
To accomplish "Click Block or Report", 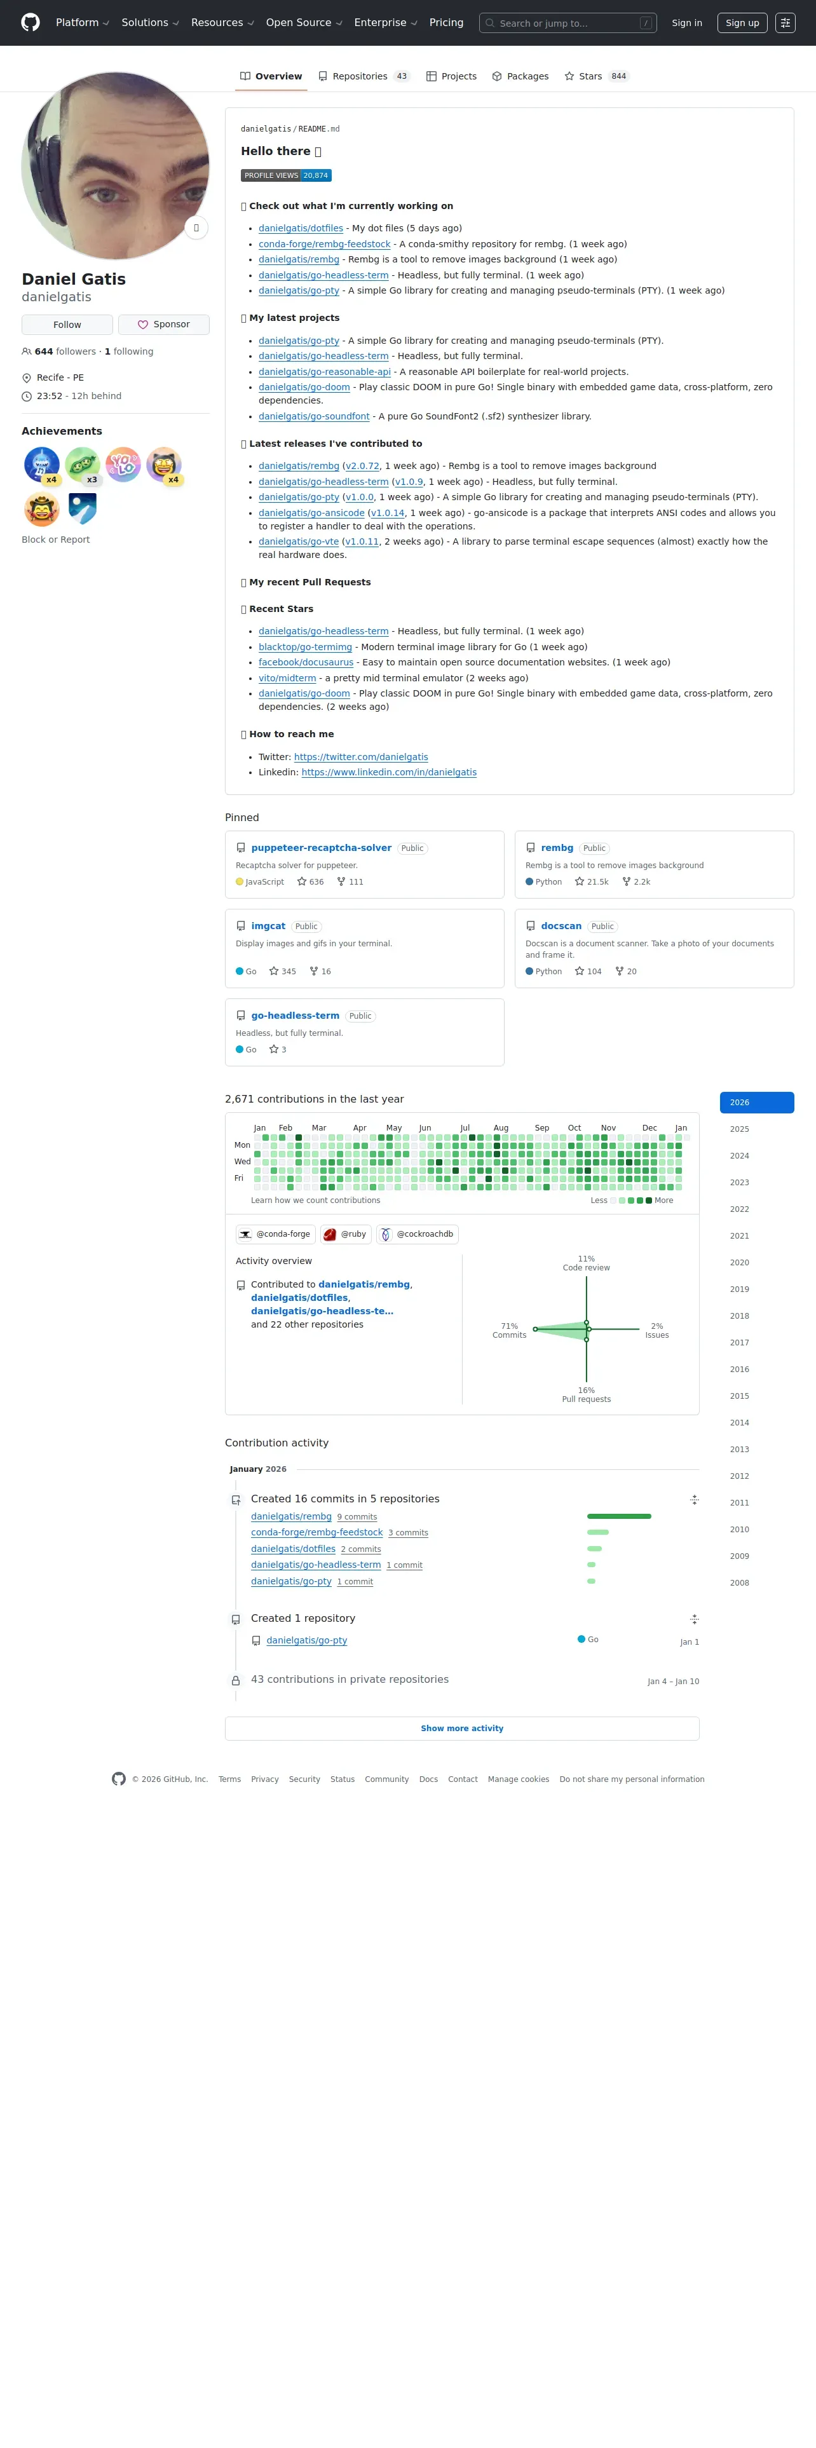I will tap(56, 540).
